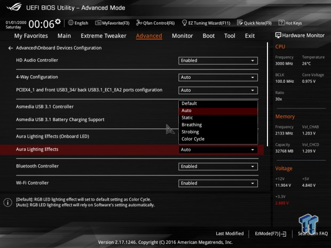Screen dimensions: 331x248
Task: Select Auto option in lighting list
Action: (x=218, y=111)
